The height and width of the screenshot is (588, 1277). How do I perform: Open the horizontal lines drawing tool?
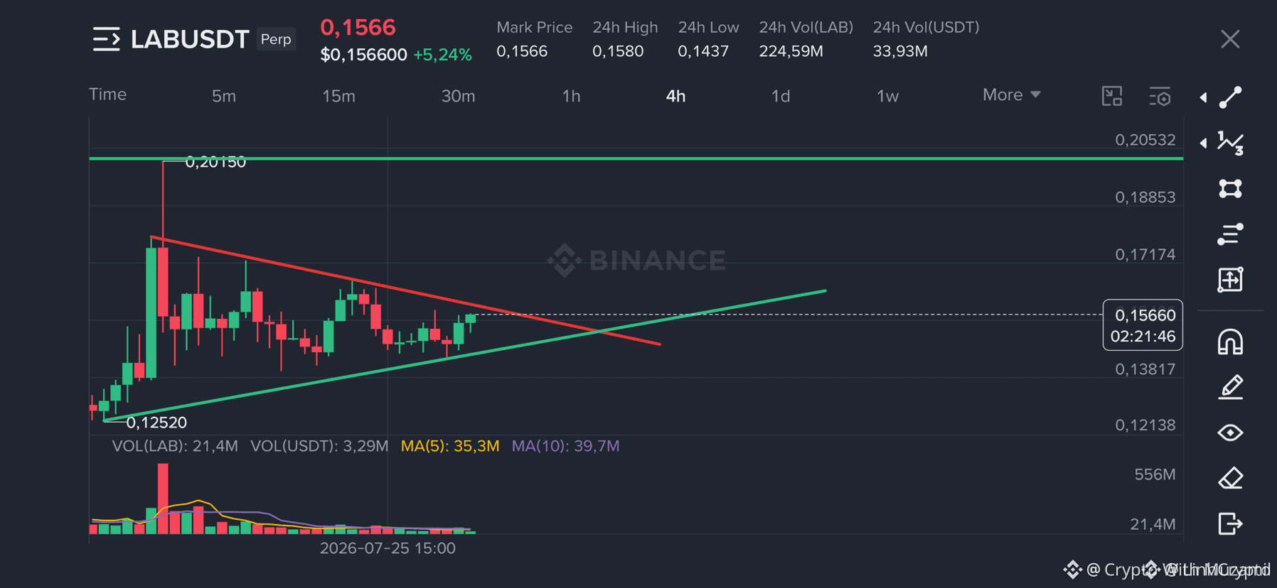coord(1230,234)
